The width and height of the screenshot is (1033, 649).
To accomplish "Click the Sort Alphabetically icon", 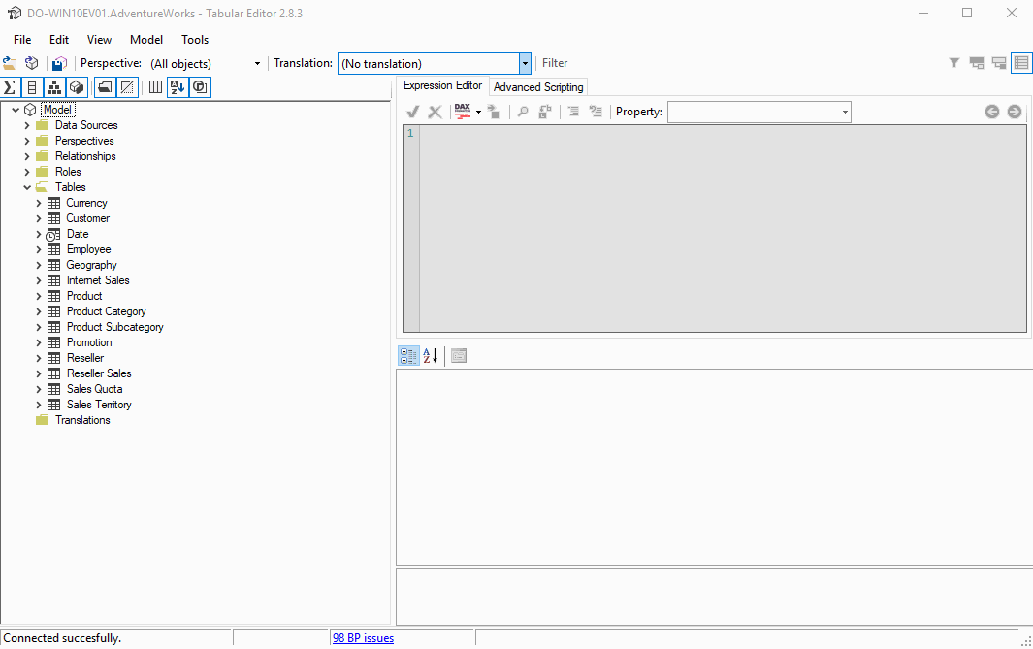I will [x=178, y=86].
